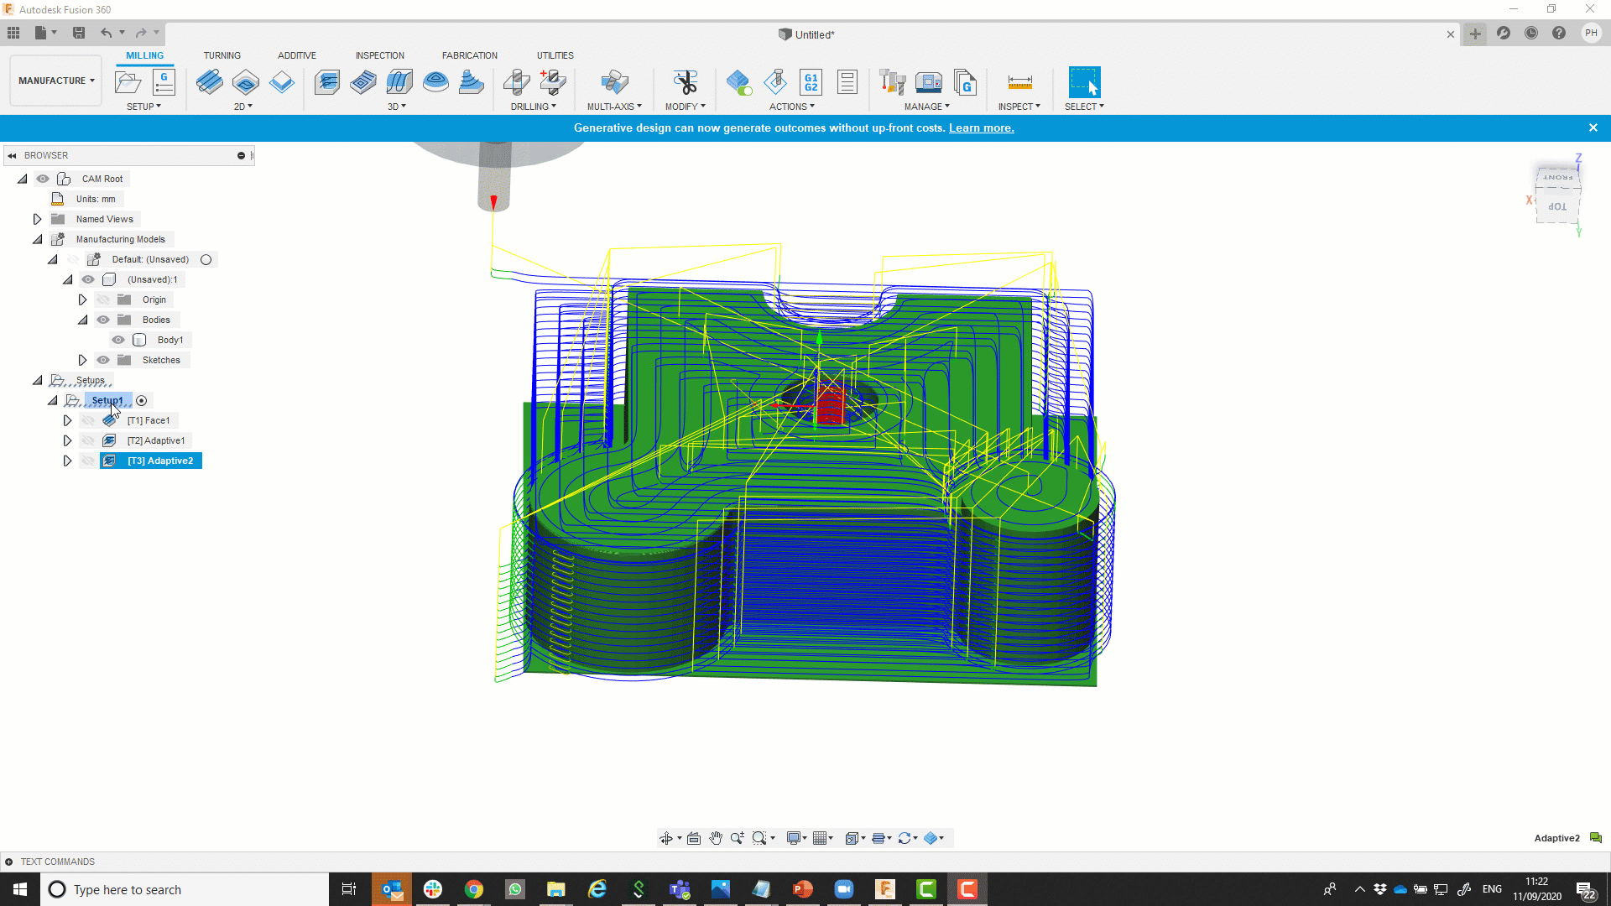Follow the Learn more link
The height and width of the screenshot is (906, 1611).
[981, 128]
